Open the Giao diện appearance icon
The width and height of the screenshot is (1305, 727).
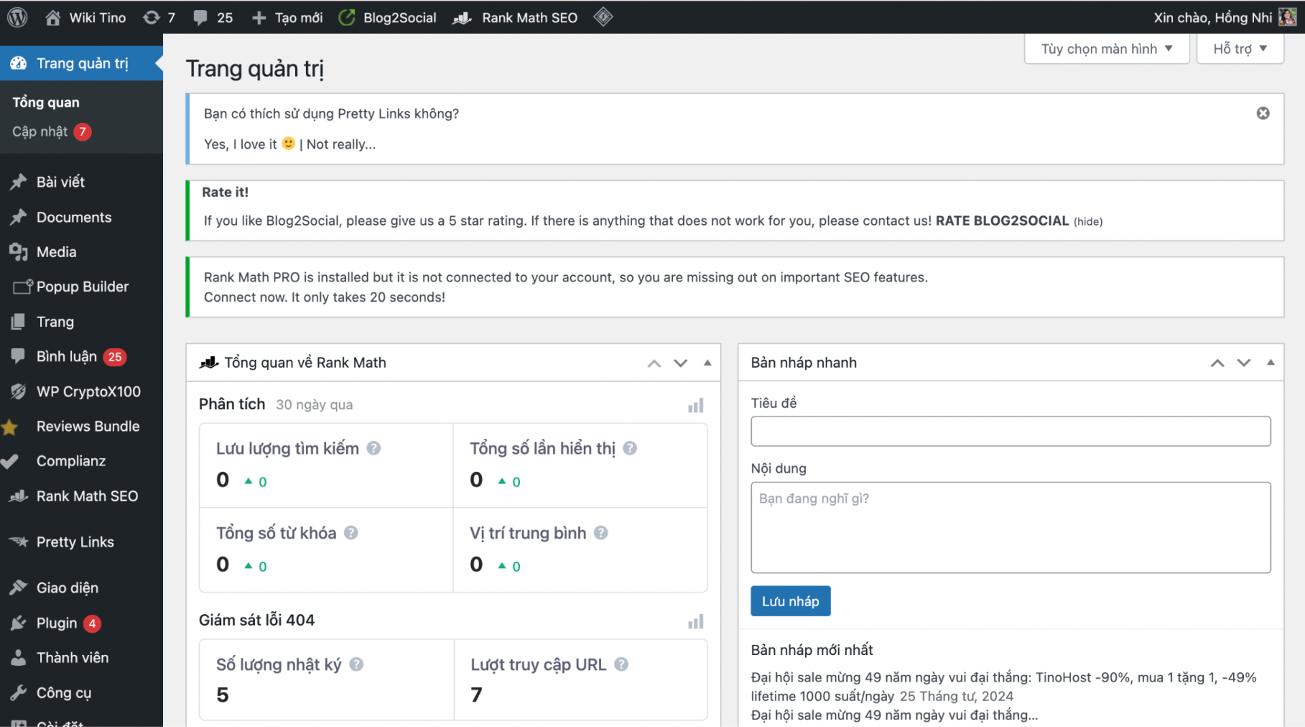tap(18, 588)
